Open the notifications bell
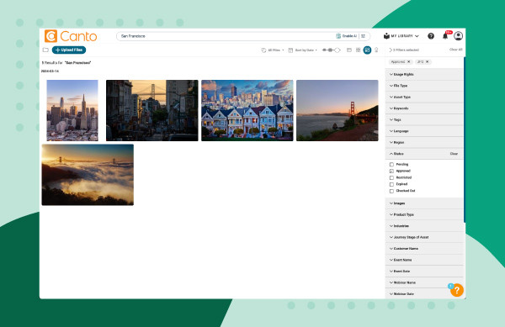Viewport: 505px width, 327px height. [x=445, y=35]
